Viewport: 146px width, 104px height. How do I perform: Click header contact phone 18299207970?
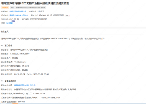click(58, 15)
